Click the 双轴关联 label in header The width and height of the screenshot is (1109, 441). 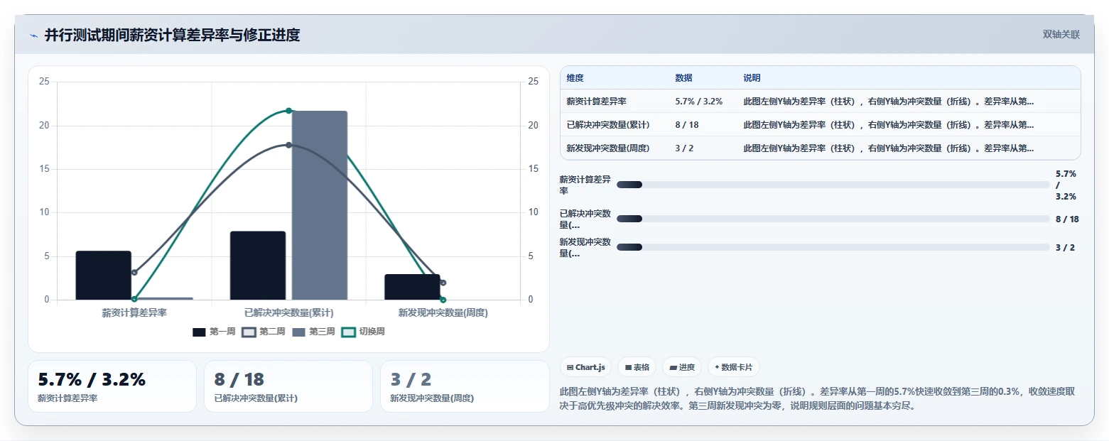pos(1061,35)
